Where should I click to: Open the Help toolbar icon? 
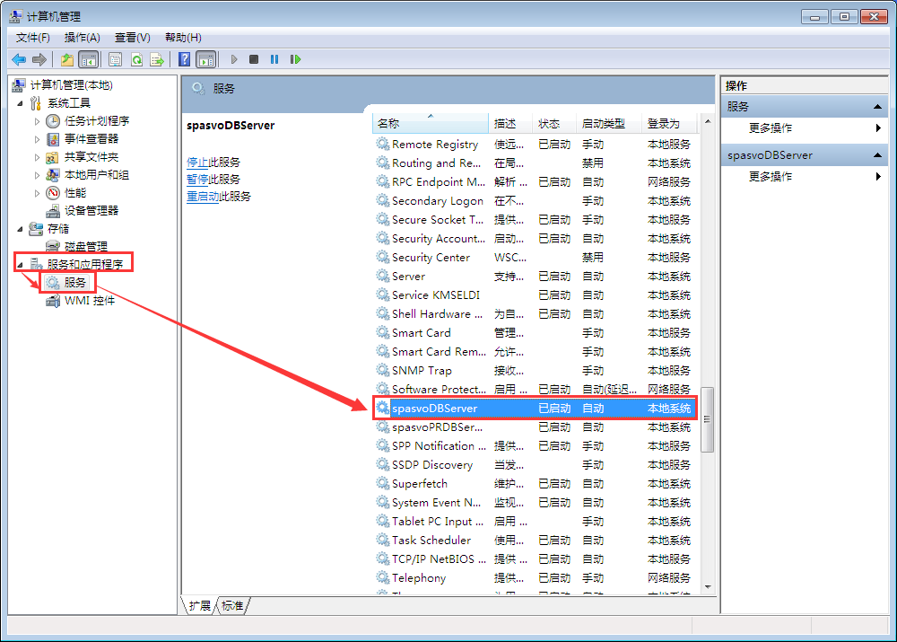185,59
